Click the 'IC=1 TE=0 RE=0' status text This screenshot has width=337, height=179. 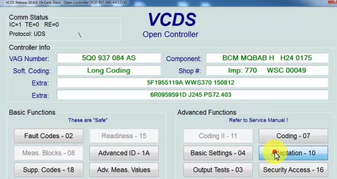[34, 25]
